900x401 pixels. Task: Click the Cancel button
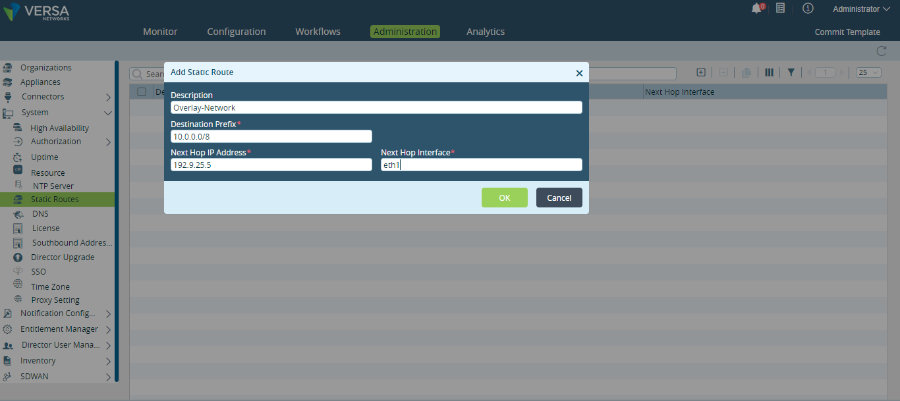pos(559,198)
